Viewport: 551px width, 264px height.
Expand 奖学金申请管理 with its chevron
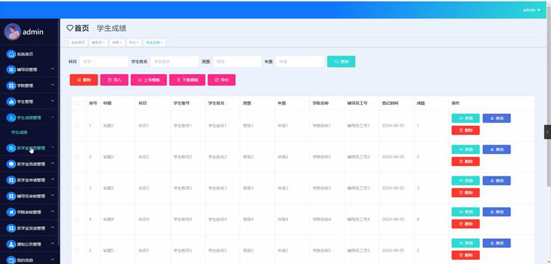pos(53,180)
